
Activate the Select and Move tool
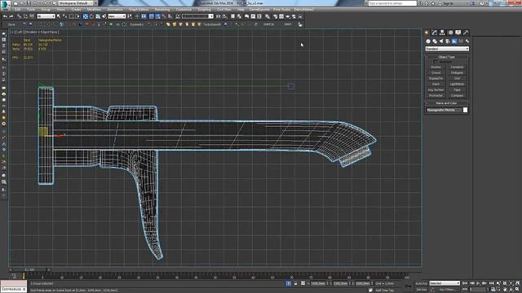pyautogui.click(x=86, y=16)
